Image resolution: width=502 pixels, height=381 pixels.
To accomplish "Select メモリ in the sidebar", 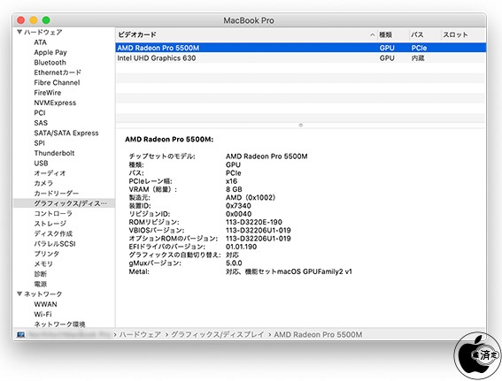I will pyautogui.click(x=43, y=263).
